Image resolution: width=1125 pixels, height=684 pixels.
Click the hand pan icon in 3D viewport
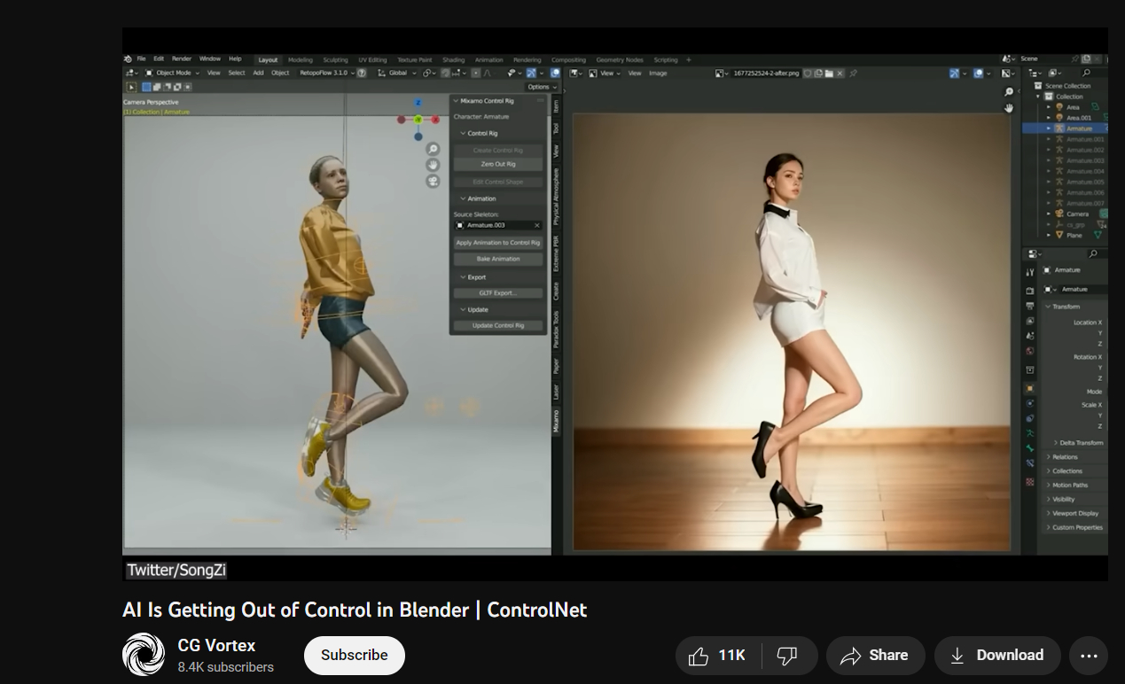(x=433, y=165)
